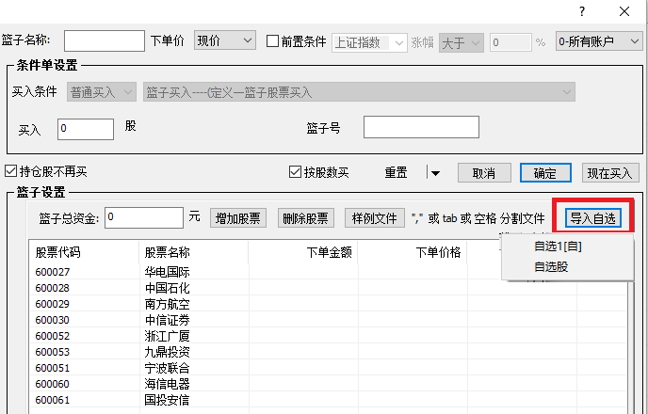Click the 导入自选 button
The width and height of the screenshot is (648, 414).
click(x=592, y=218)
